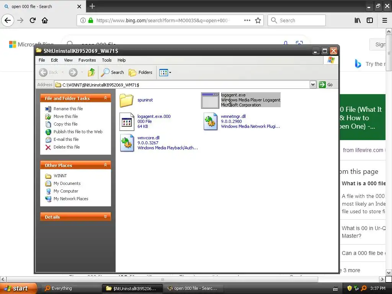Select the wmnetmgr.dll file icon
Screen dimensions: 392x294
click(x=210, y=121)
